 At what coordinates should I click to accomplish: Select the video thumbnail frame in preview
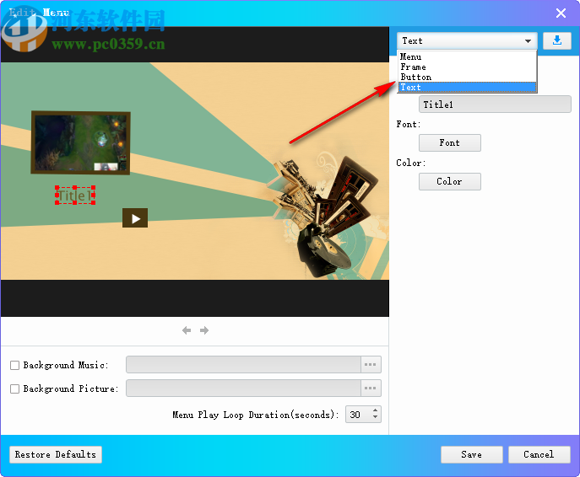coord(81,142)
